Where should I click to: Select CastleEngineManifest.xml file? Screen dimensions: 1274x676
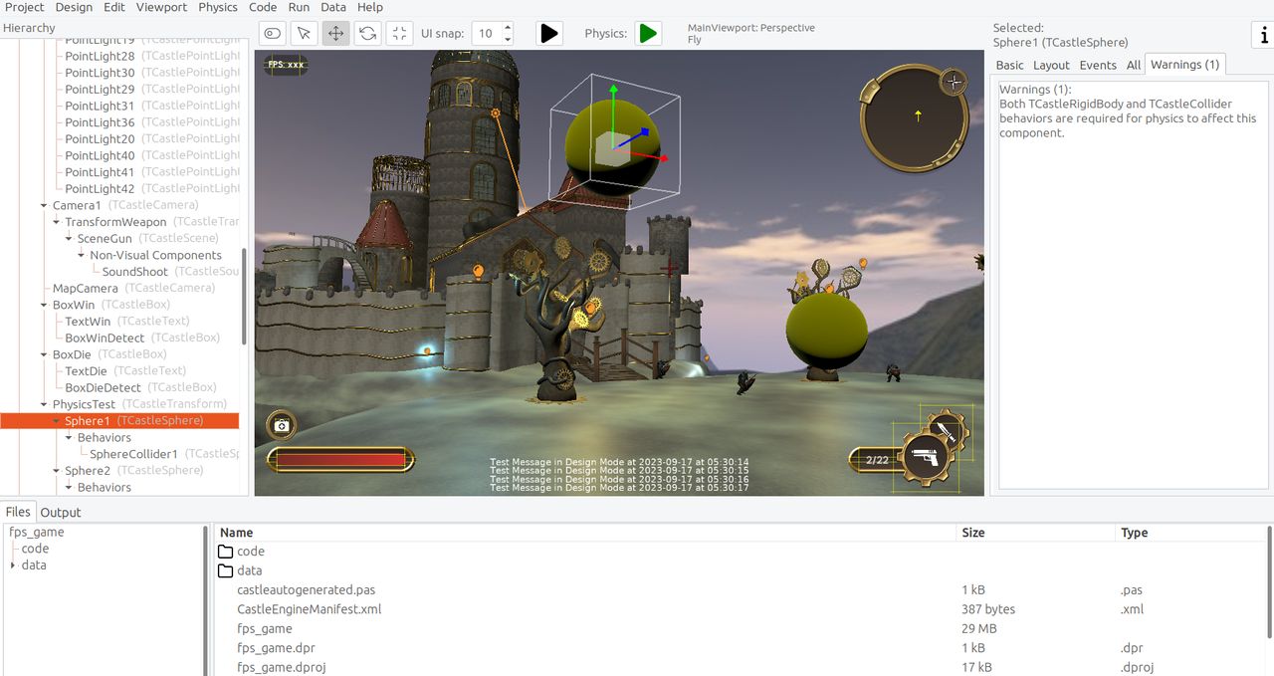pyautogui.click(x=309, y=609)
